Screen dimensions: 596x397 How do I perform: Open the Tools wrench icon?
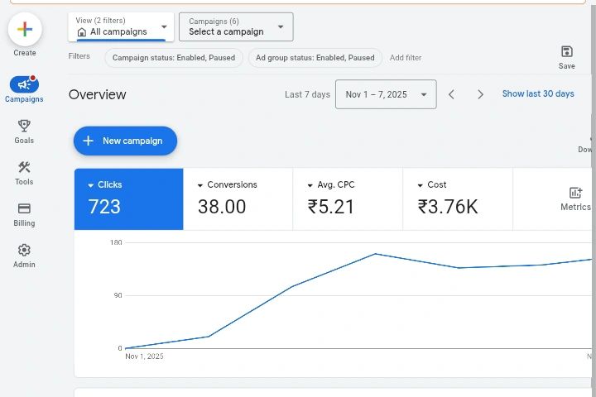click(x=24, y=167)
